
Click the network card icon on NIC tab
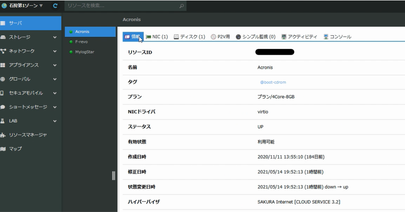click(x=149, y=37)
